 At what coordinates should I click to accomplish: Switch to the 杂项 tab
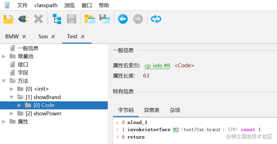175,110
